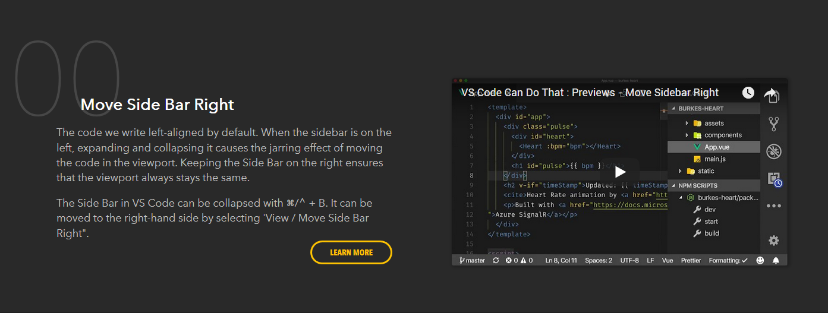The image size is (828, 313).
Task: Open the Debug view icon
Action: point(773,151)
